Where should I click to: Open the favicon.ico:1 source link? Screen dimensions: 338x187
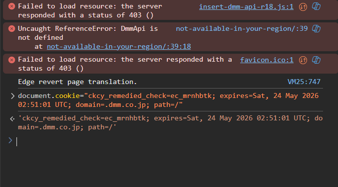[267, 60]
